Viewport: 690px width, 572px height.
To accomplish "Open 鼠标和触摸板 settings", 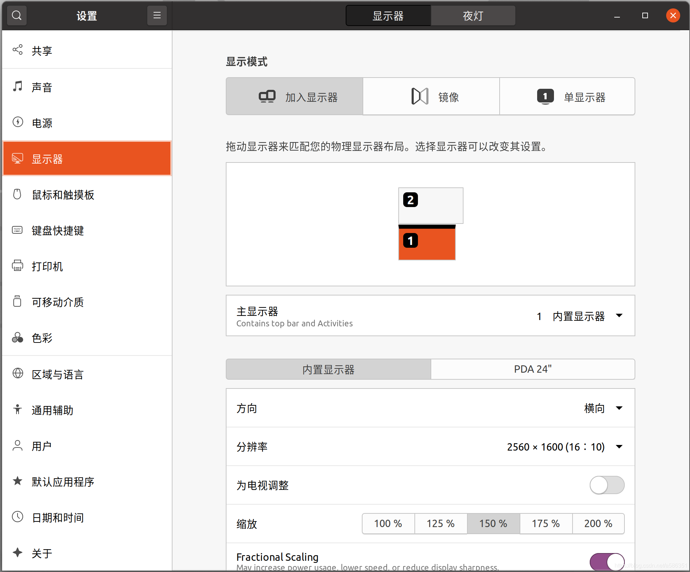I will point(87,194).
